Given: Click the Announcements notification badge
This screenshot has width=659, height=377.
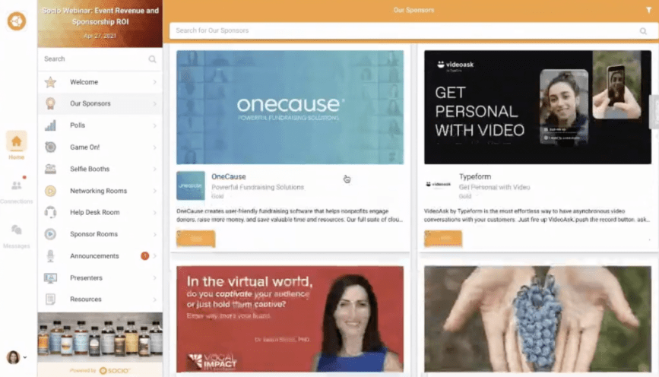Looking at the screenshot, I should (144, 256).
